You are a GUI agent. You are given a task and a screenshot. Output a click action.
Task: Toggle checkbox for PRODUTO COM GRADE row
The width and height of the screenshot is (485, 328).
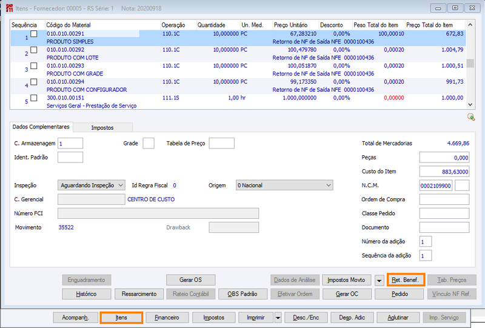point(34,66)
